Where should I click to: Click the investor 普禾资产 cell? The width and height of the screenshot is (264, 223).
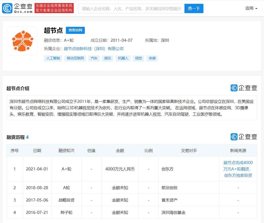point(169,200)
